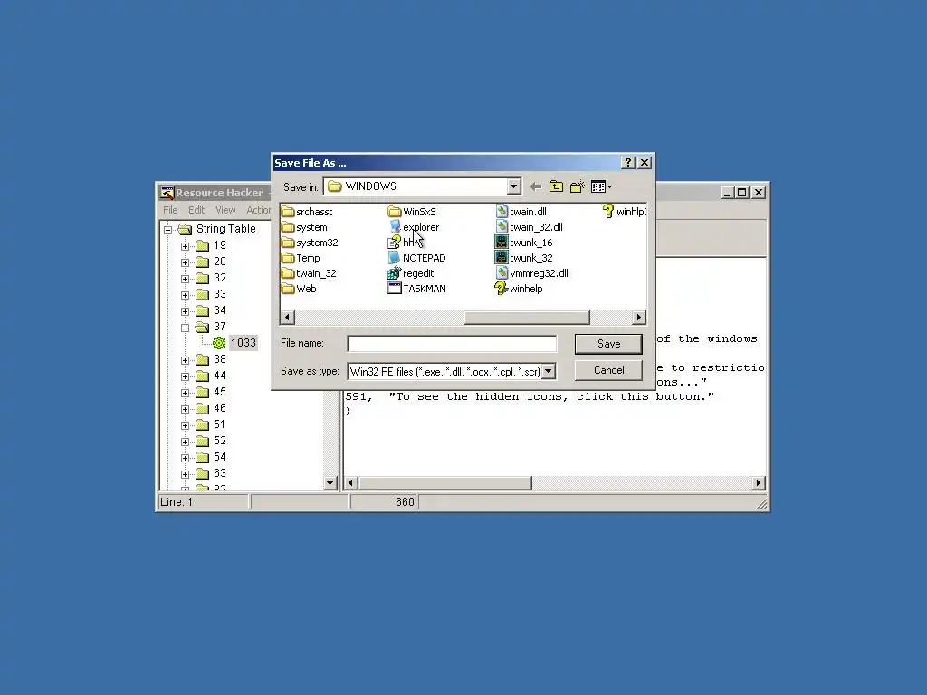Collapse the String Table tree node

click(x=168, y=229)
